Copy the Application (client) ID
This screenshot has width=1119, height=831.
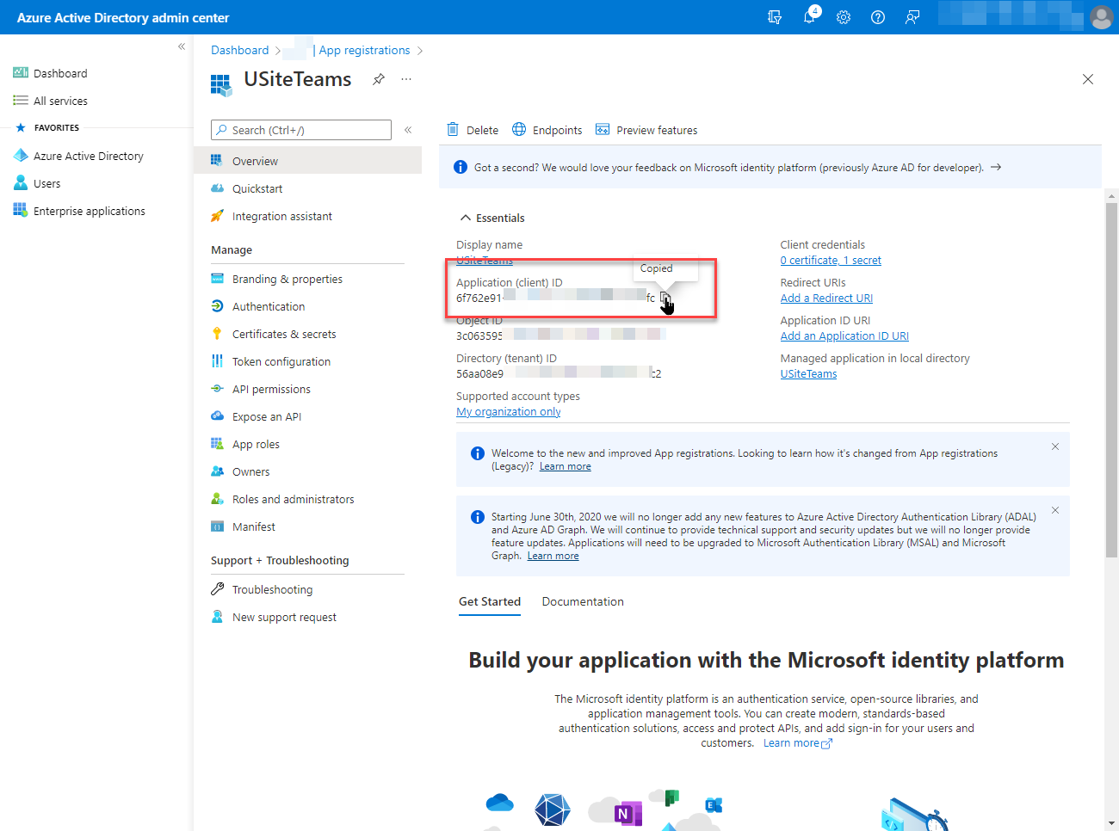665,299
